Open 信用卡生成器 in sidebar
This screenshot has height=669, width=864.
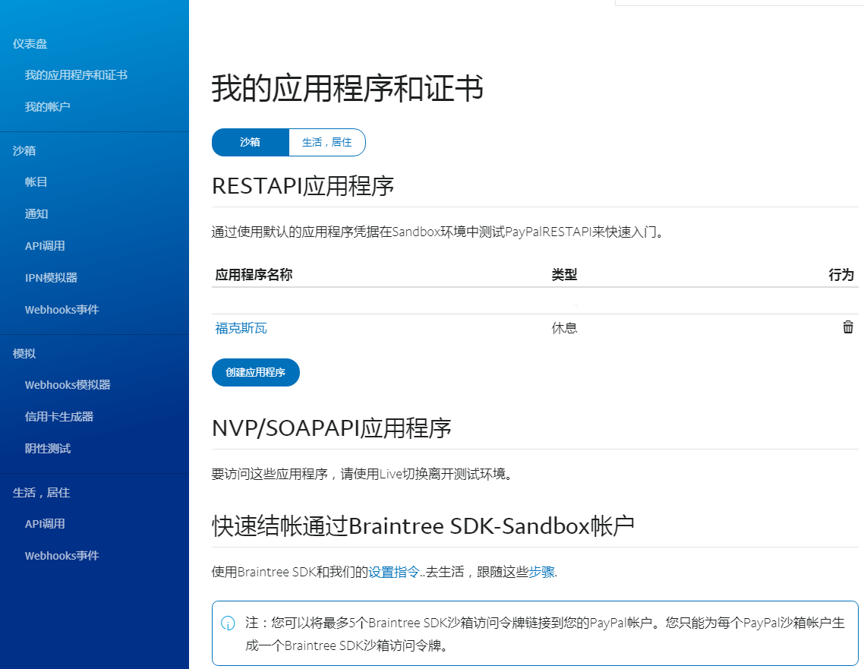point(59,417)
